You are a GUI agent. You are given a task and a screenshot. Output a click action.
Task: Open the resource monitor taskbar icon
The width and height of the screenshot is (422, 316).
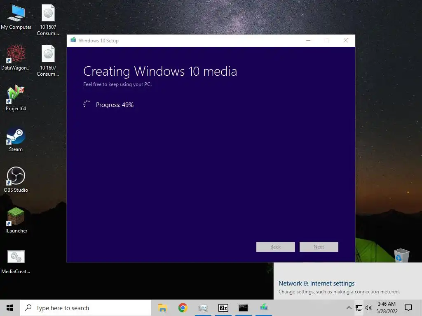203,308
